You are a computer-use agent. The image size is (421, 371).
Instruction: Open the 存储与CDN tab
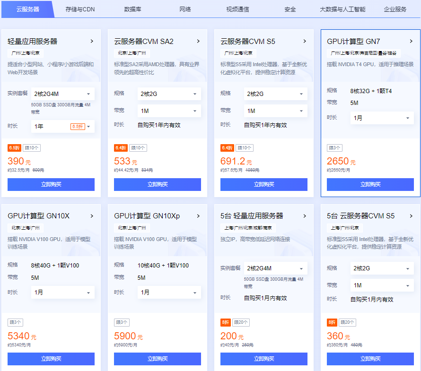(x=80, y=9)
